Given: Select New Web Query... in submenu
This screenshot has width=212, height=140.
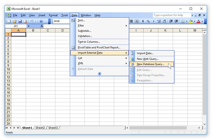Looking at the screenshot, I should click(152, 59).
